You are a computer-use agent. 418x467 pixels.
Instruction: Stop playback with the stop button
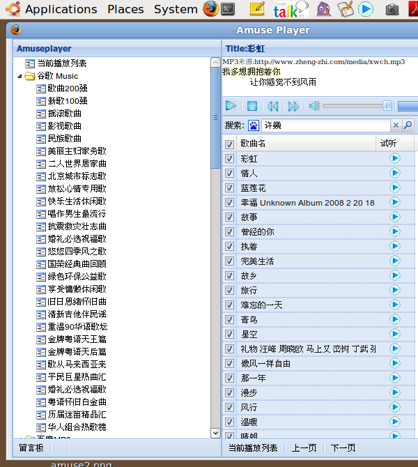pos(252,106)
